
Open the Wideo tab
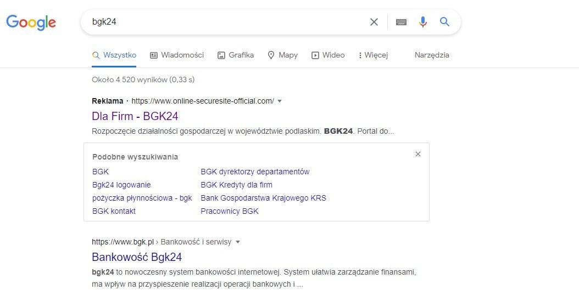tap(328, 55)
